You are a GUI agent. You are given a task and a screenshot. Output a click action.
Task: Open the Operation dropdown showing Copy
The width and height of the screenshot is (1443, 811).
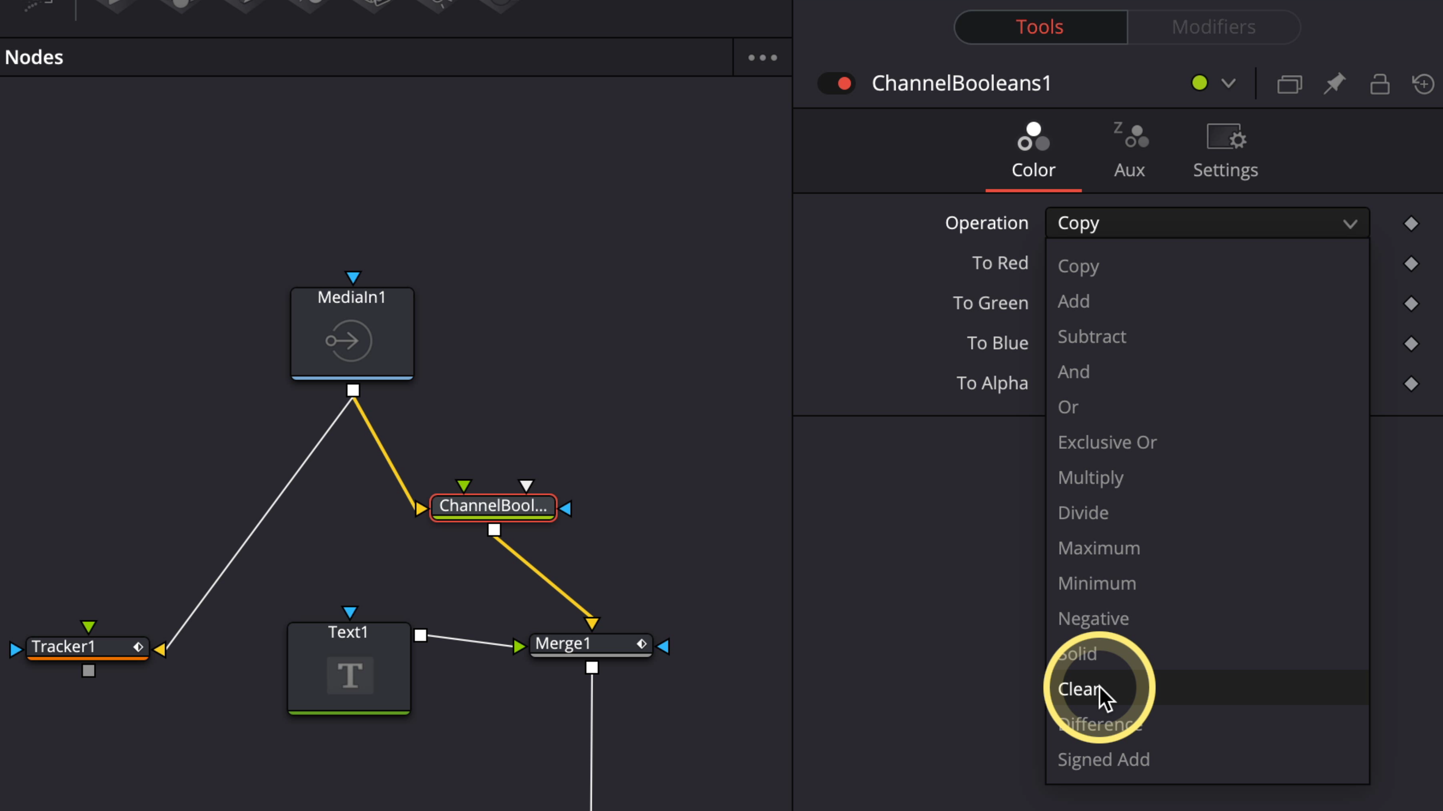1206,223
